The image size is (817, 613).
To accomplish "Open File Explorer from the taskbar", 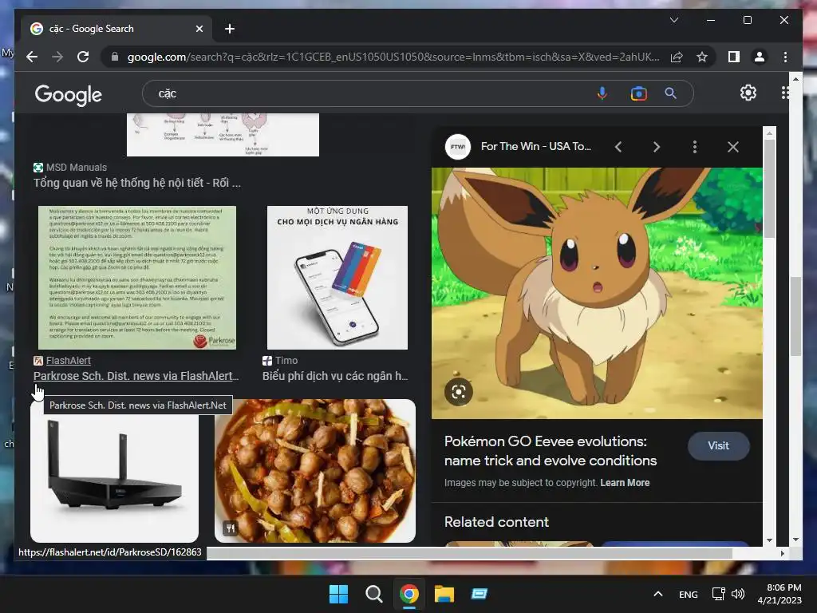I will [x=444, y=594].
